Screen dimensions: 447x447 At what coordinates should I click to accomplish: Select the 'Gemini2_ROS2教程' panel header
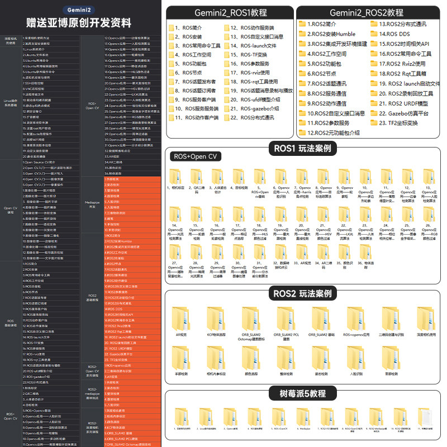coord(368,13)
